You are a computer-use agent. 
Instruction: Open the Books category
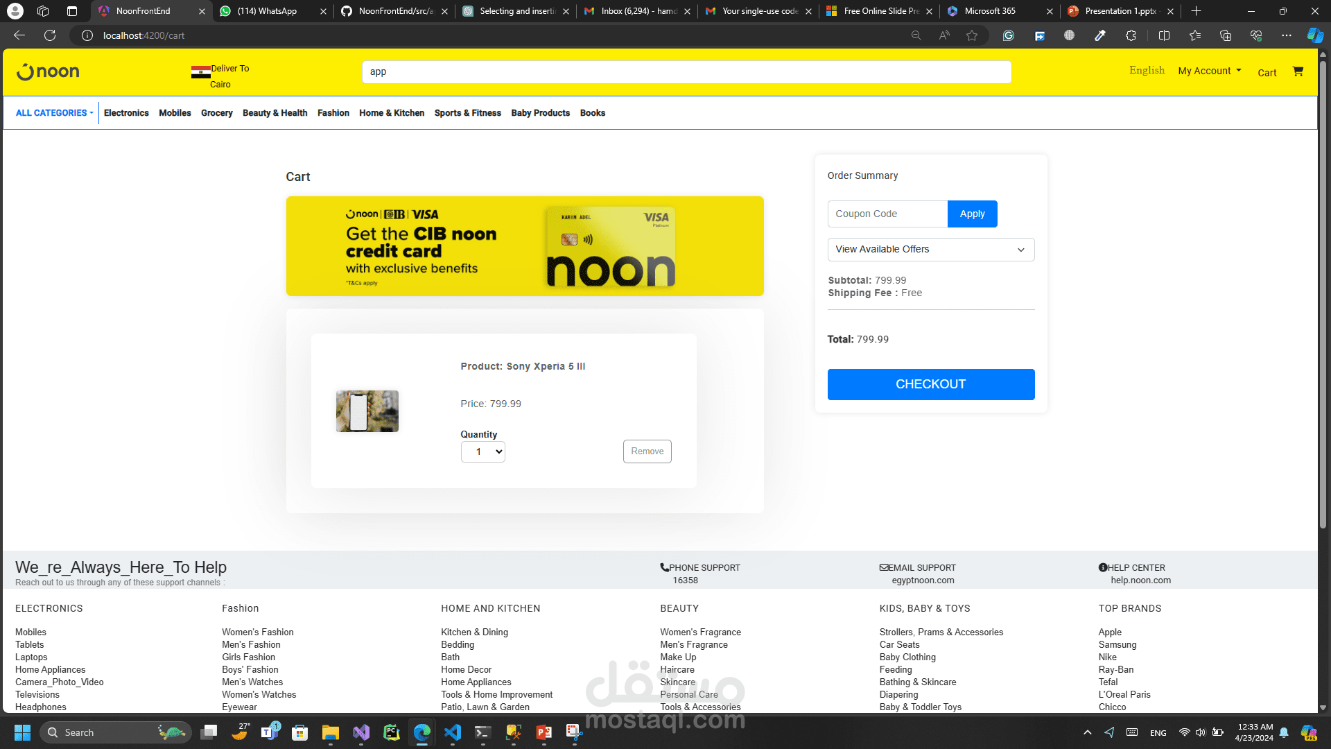point(592,113)
